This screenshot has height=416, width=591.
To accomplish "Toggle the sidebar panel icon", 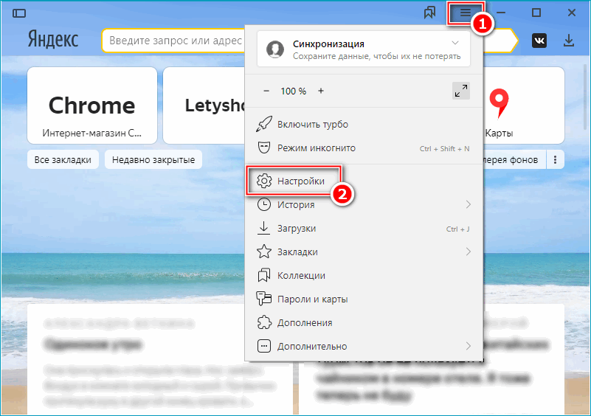I will point(19,13).
